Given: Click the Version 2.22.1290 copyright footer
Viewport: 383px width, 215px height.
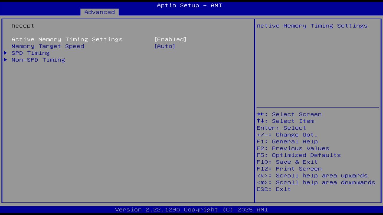Looking at the screenshot, I should [191, 210].
